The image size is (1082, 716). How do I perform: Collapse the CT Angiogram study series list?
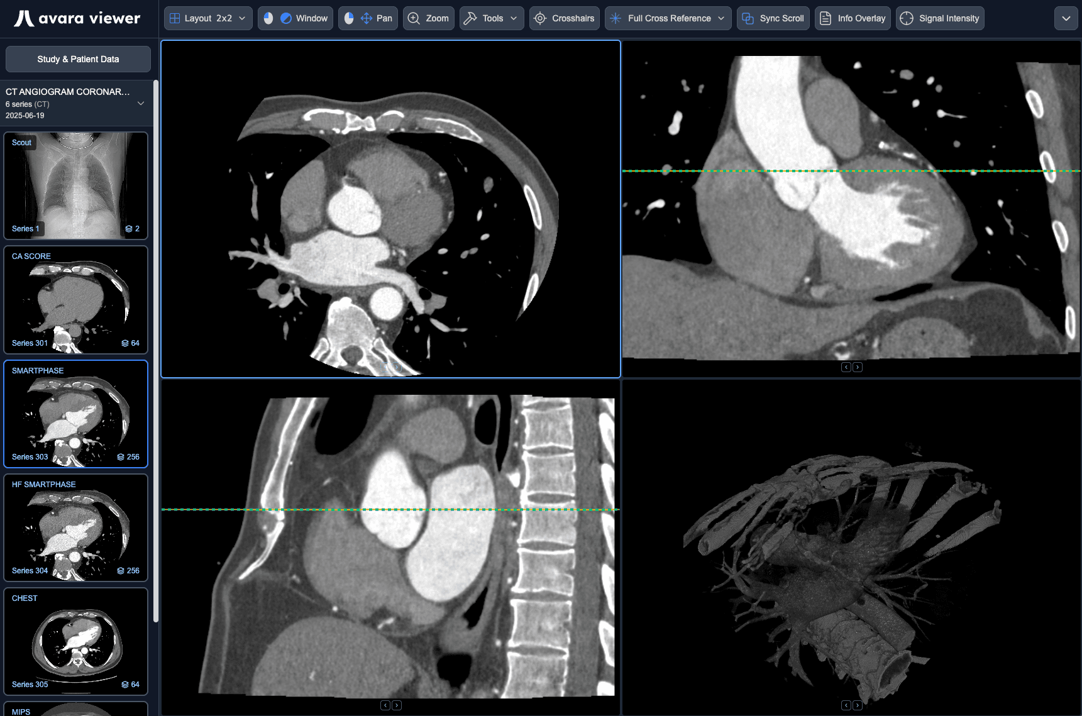(x=141, y=104)
